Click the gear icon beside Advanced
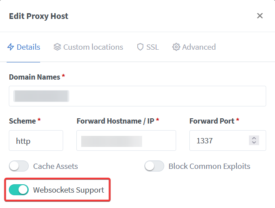The width and height of the screenshot is (275, 208). [x=176, y=47]
